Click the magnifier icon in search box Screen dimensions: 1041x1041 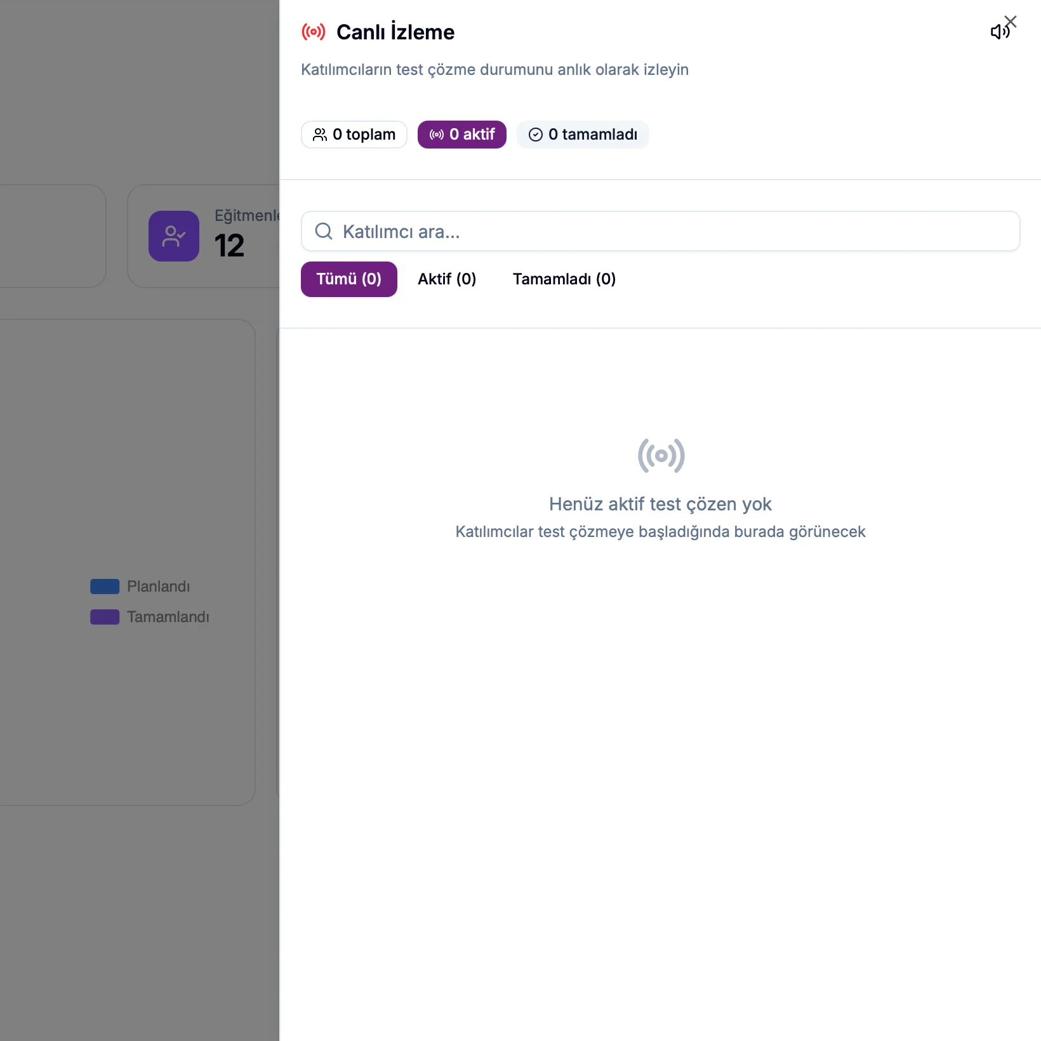click(324, 231)
